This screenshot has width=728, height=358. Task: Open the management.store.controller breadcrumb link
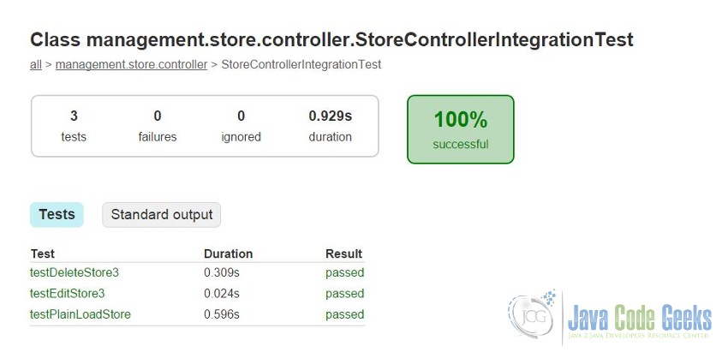tap(131, 64)
